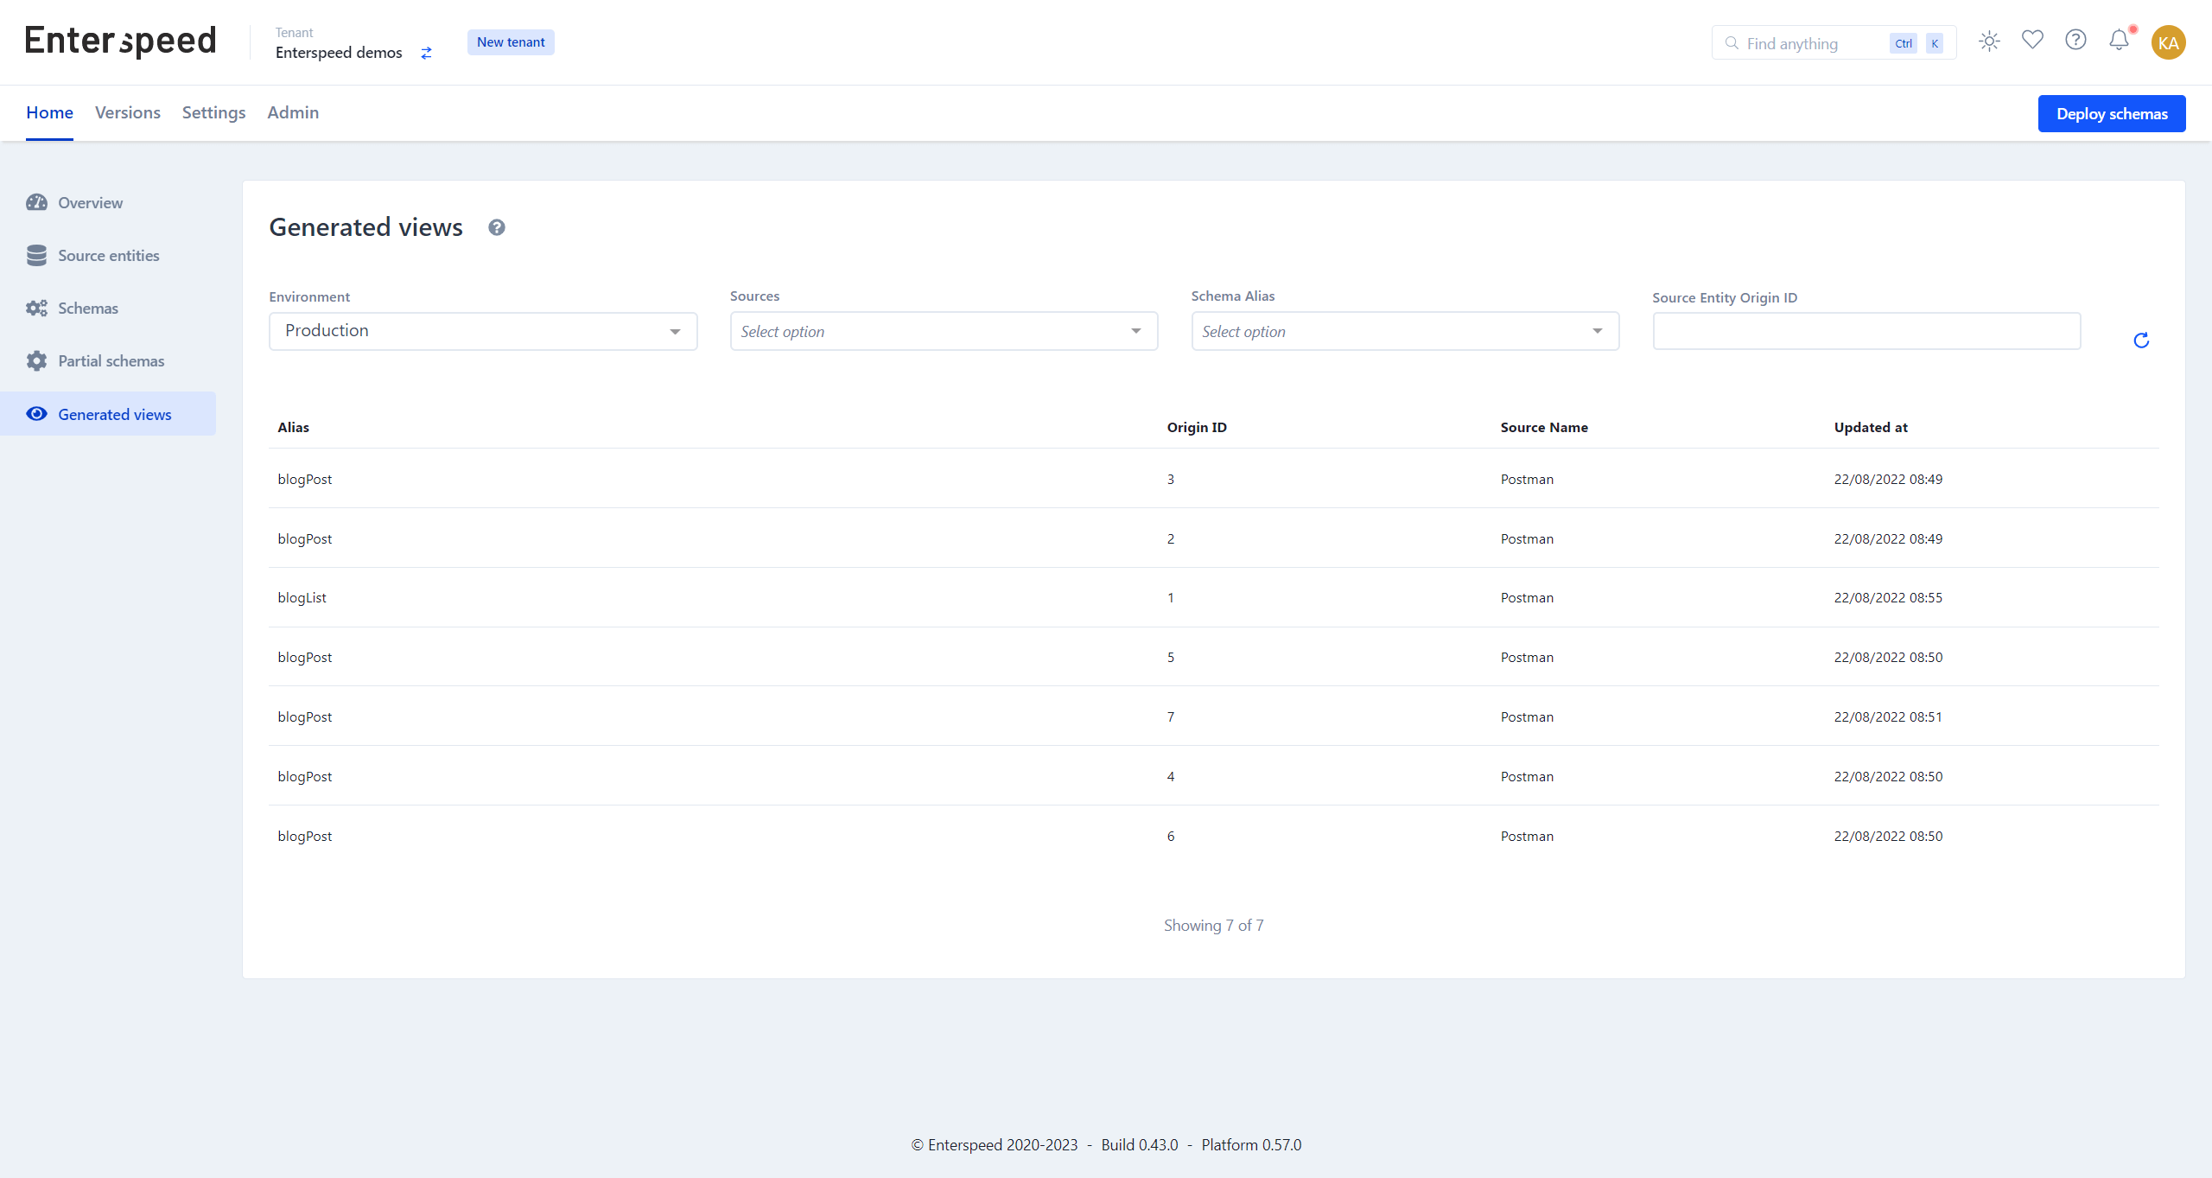Open the Admin tab

pyautogui.click(x=293, y=112)
